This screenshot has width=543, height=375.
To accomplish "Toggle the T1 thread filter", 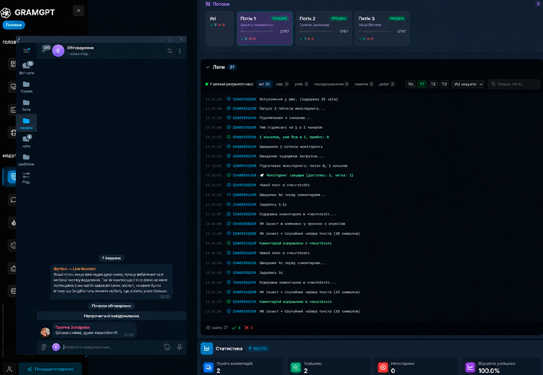I will (x=422, y=84).
